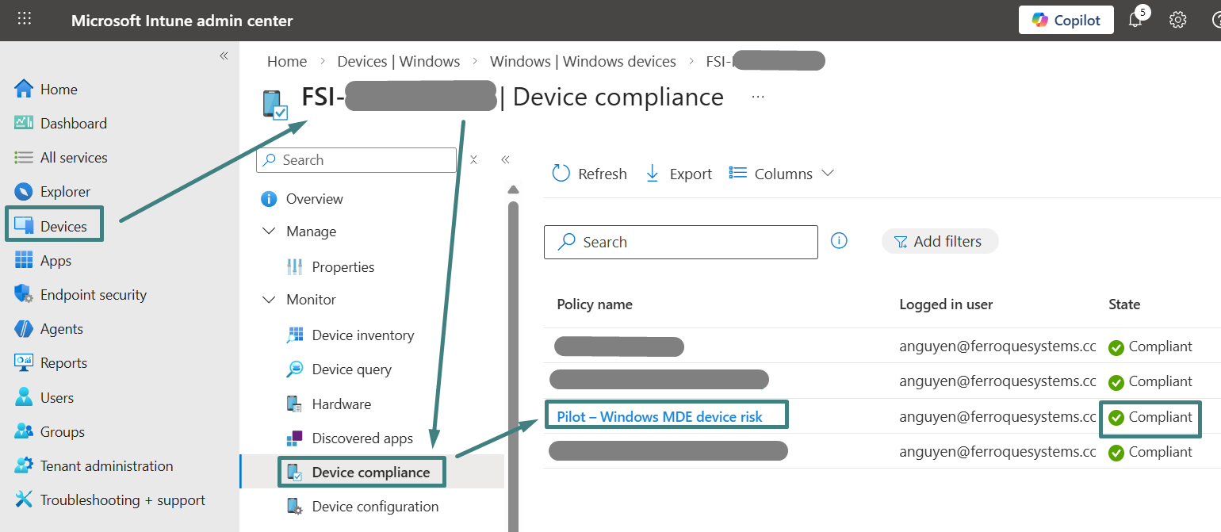Open the app launcher waffle icon
1221x532 pixels.
25,19
